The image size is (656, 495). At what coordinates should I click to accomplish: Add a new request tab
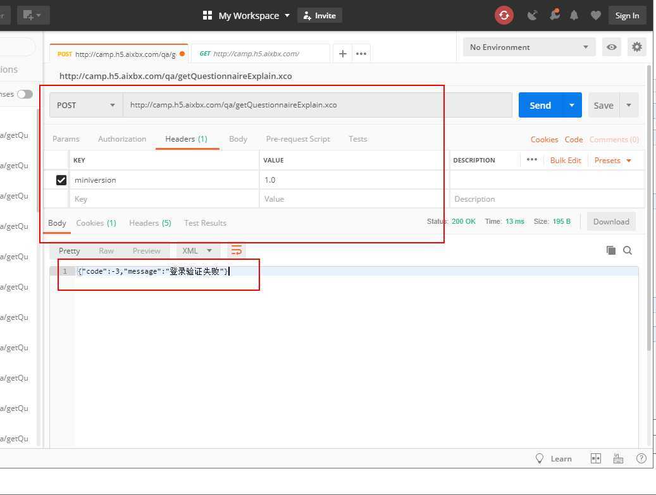pos(343,54)
